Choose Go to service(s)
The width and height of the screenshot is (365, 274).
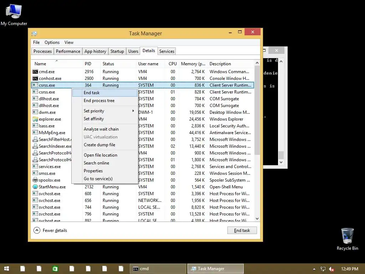coord(105,179)
